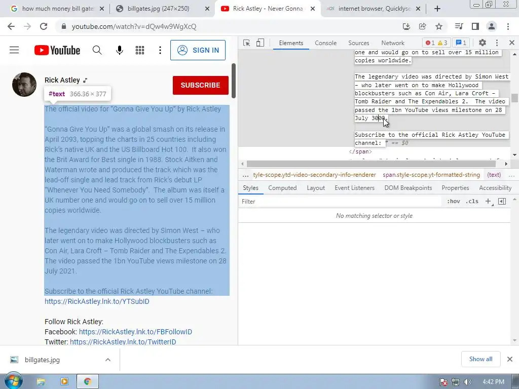Toggle .cls element classes panel
The image size is (519, 389).
click(x=472, y=201)
